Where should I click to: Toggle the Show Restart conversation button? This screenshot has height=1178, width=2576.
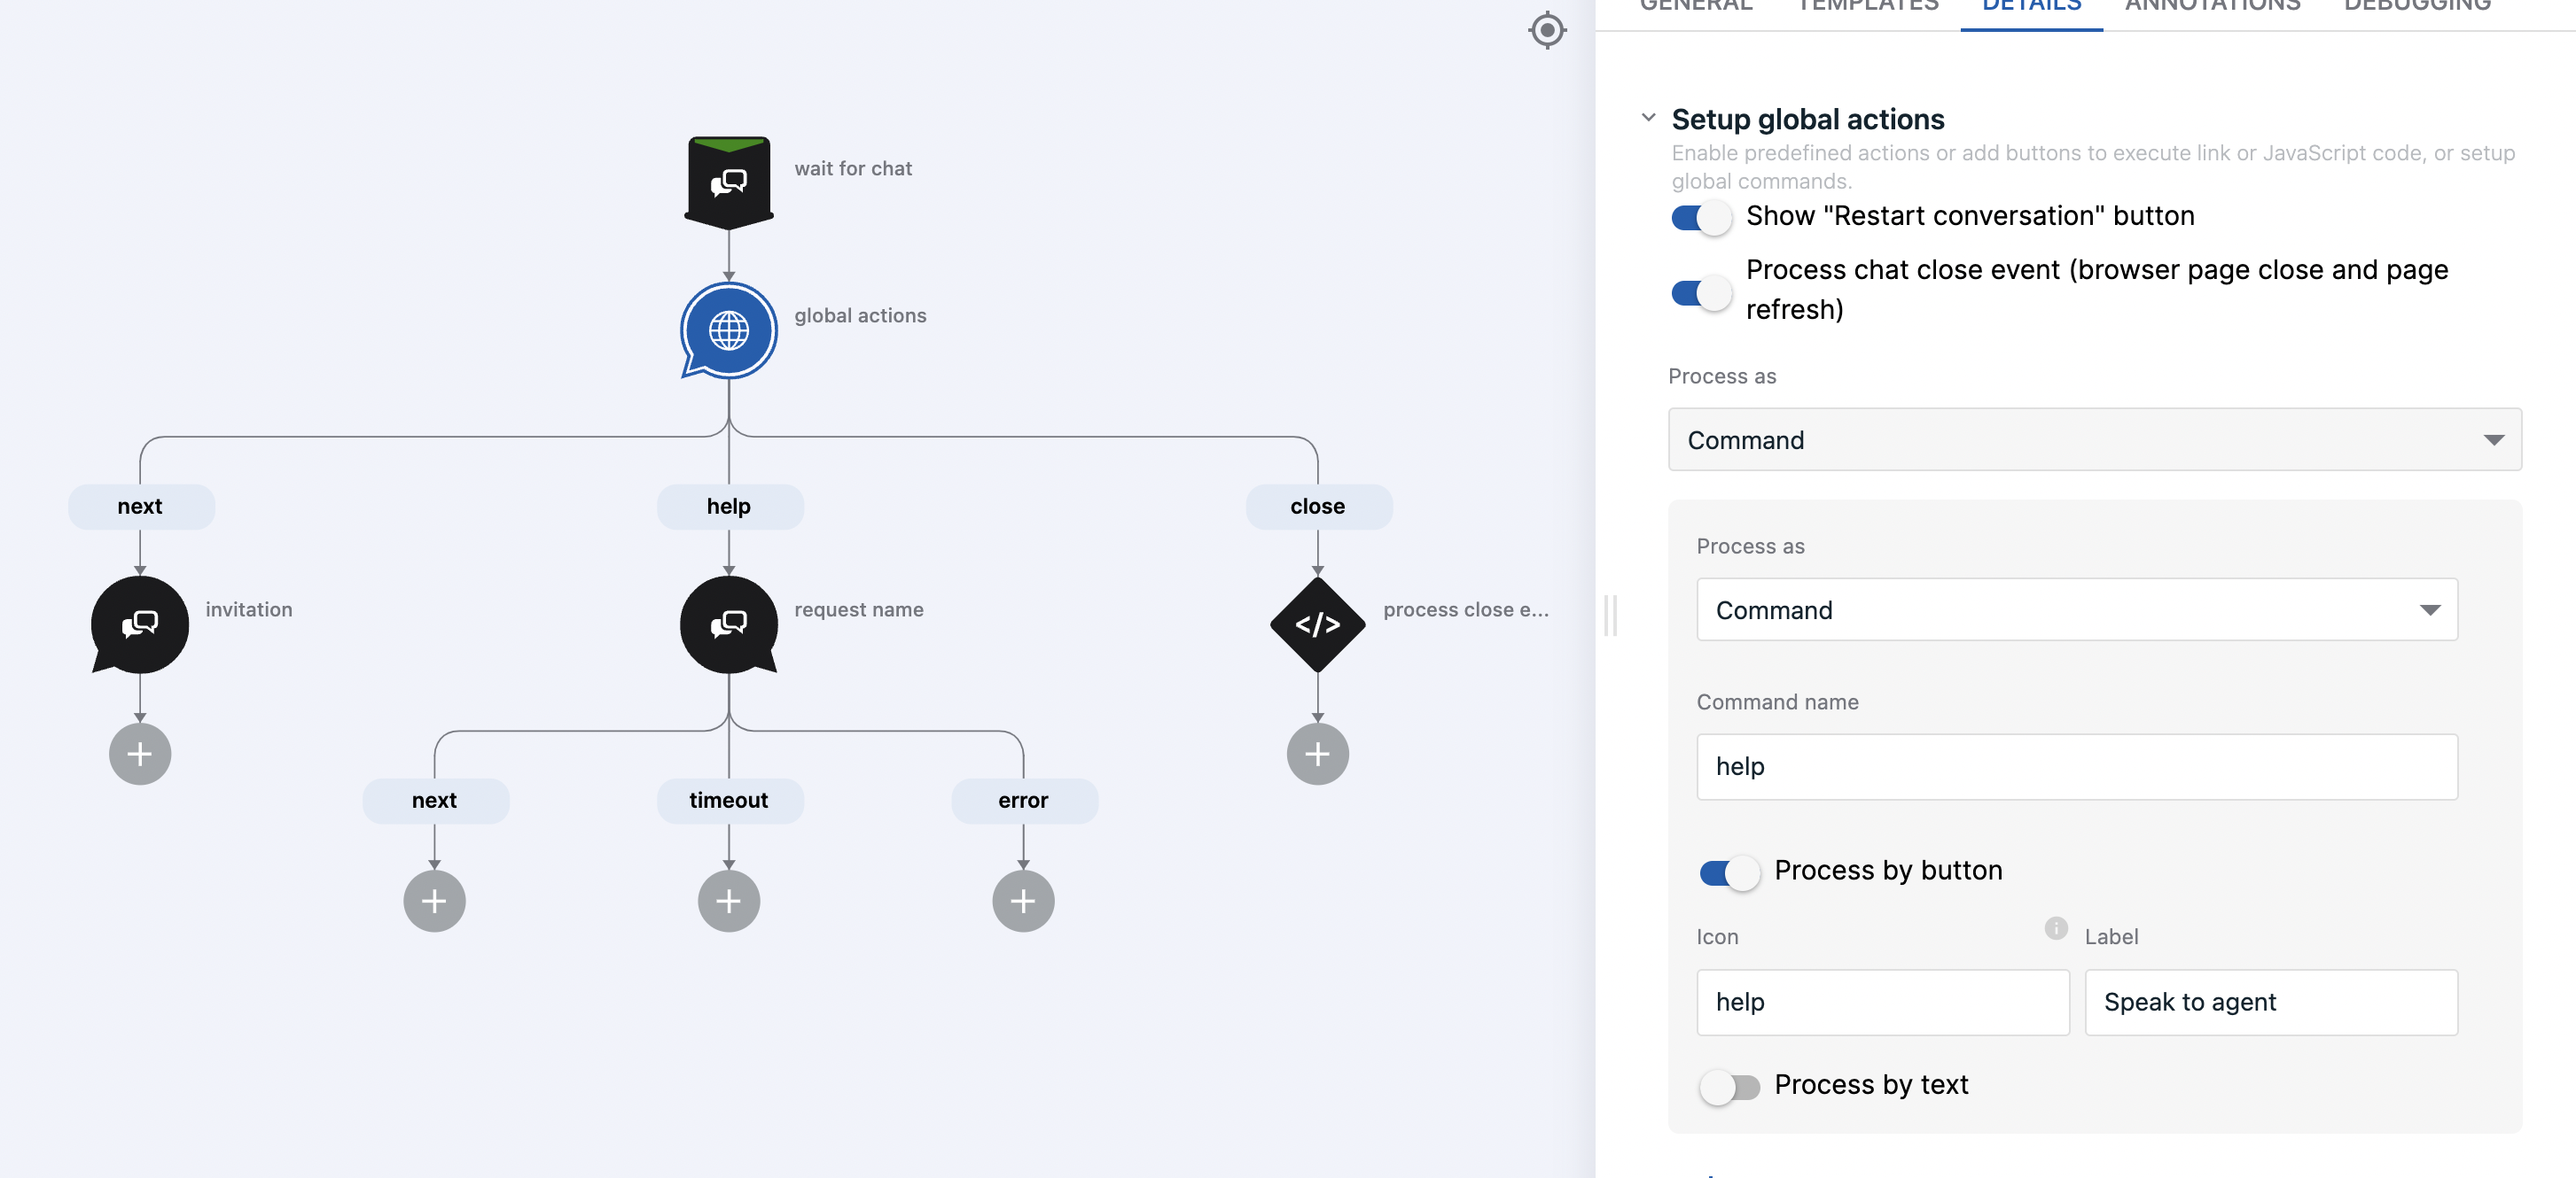[1700, 215]
